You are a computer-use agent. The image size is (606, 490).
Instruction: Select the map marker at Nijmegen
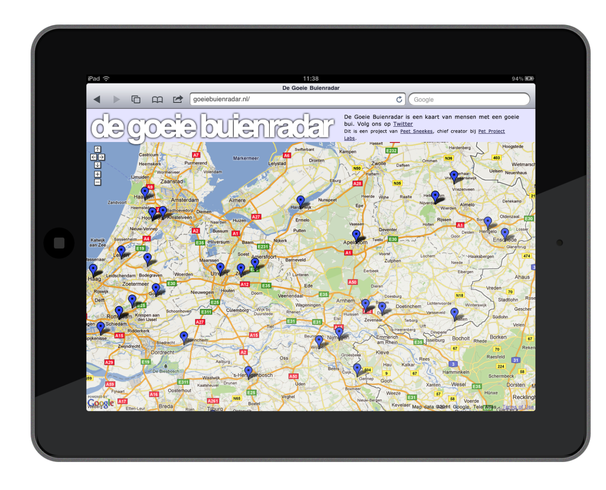(339, 333)
